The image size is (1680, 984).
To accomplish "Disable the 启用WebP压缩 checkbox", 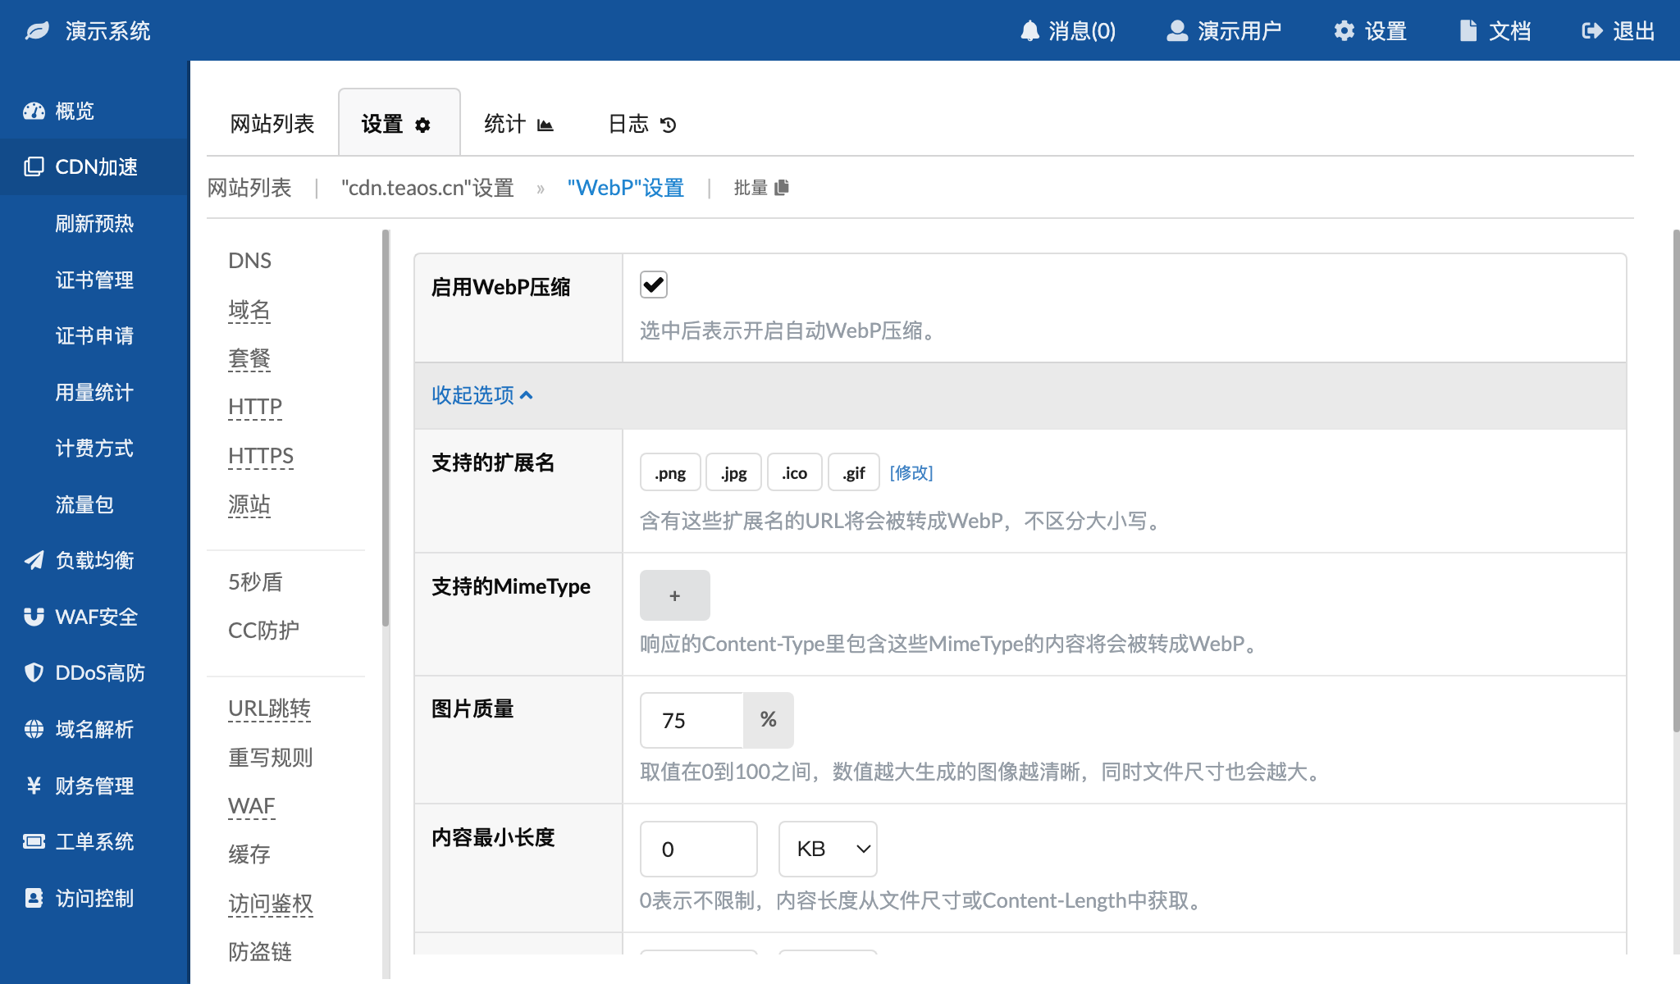I will click(x=652, y=285).
